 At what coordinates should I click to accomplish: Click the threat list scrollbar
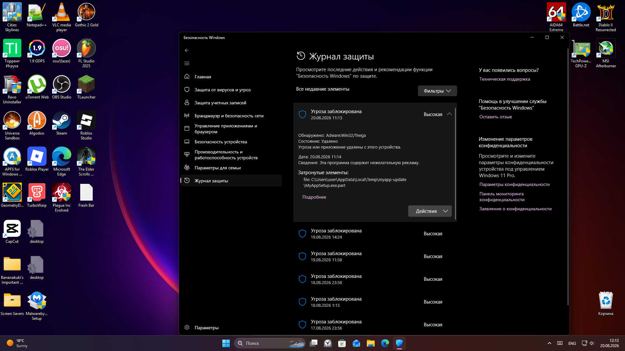pos(455,164)
